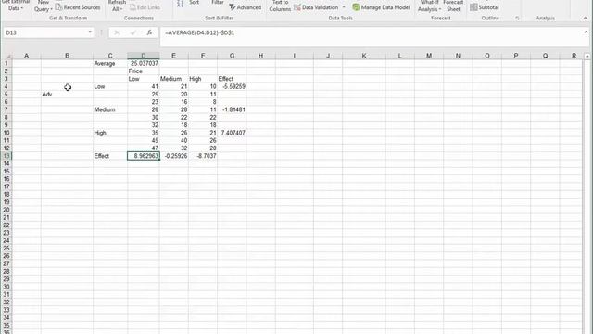Click the Data Validation button
593x334 pixels.
point(316,7)
